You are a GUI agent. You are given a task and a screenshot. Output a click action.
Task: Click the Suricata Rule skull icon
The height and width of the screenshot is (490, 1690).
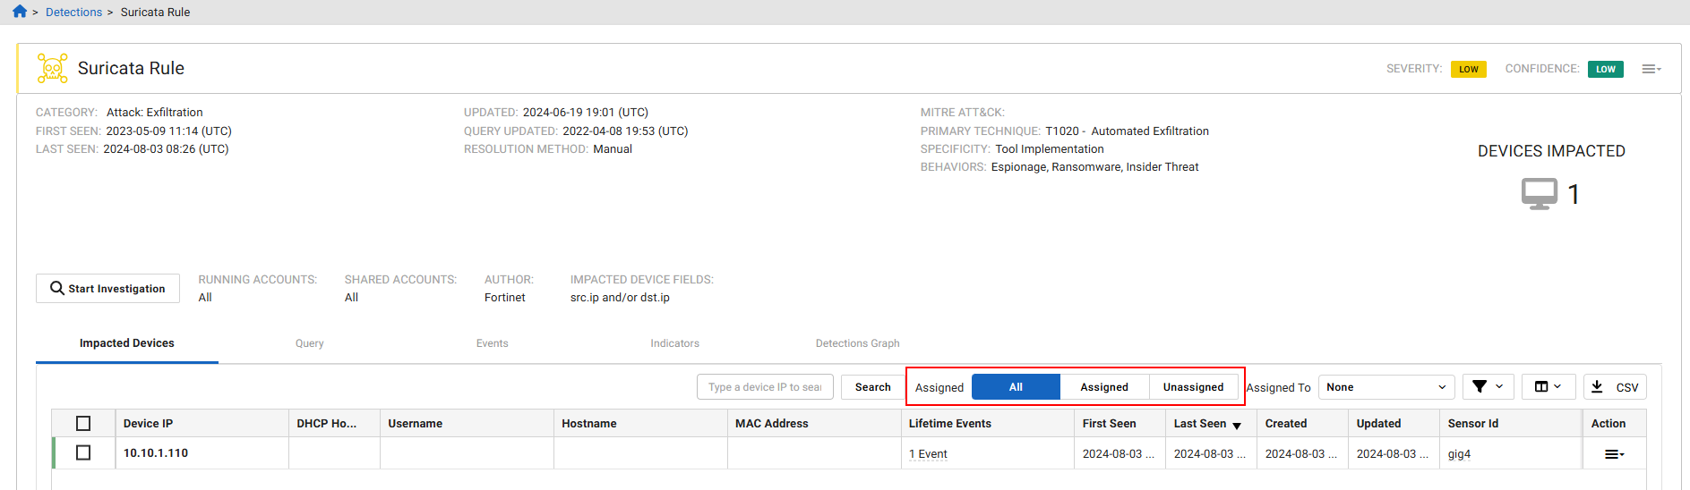(x=52, y=69)
